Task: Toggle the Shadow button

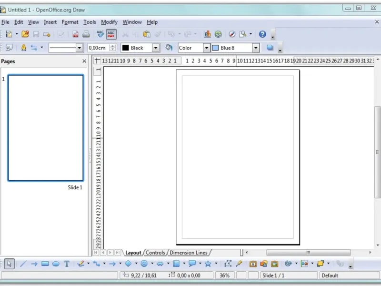Action: pos(270,47)
